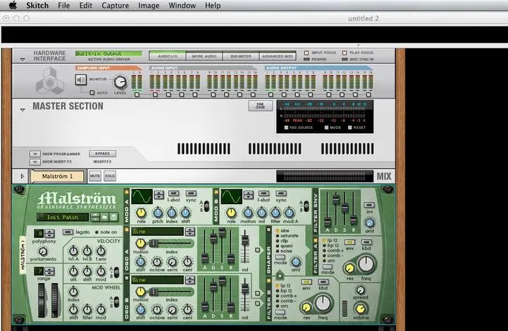Click the Shaper amt knob
The width and height of the screenshot is (508, 331).
296,262
